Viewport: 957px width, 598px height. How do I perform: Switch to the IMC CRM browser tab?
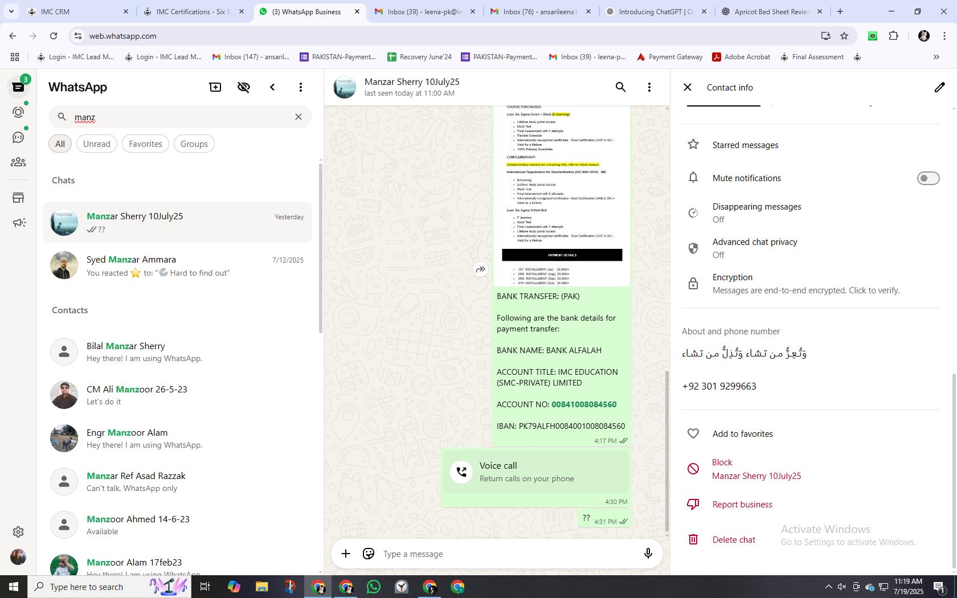78,11
